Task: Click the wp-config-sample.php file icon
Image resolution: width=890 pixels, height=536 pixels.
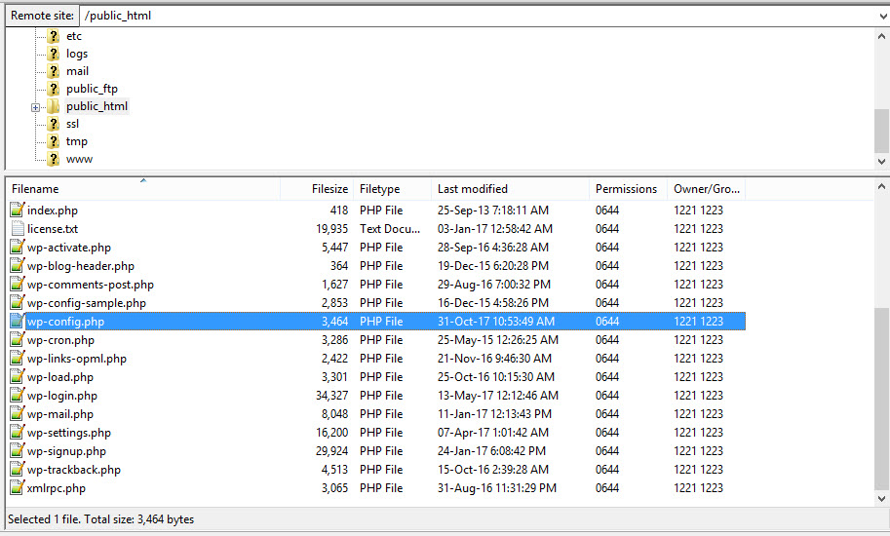Action: click(x=18, y=303)
